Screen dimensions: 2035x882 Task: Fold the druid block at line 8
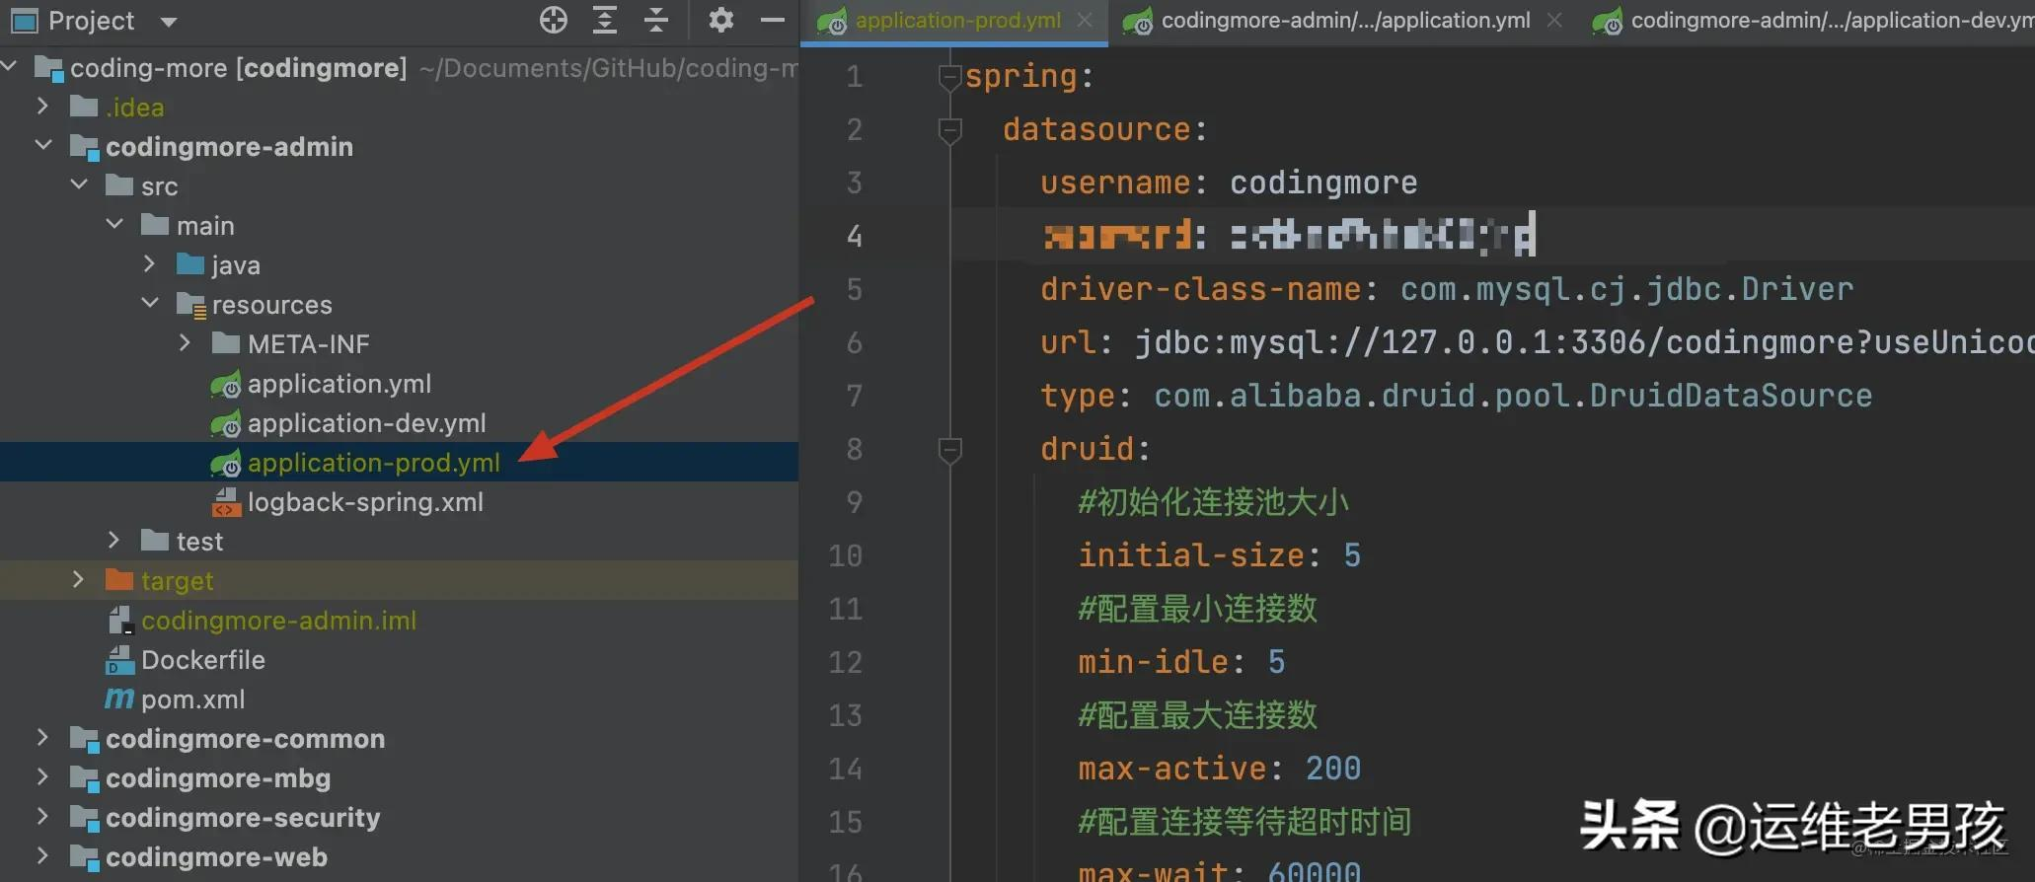point(949,450)
